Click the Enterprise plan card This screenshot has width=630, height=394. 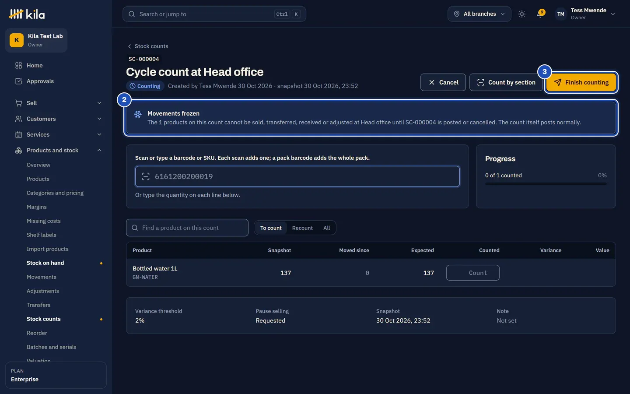pos(56,375)
